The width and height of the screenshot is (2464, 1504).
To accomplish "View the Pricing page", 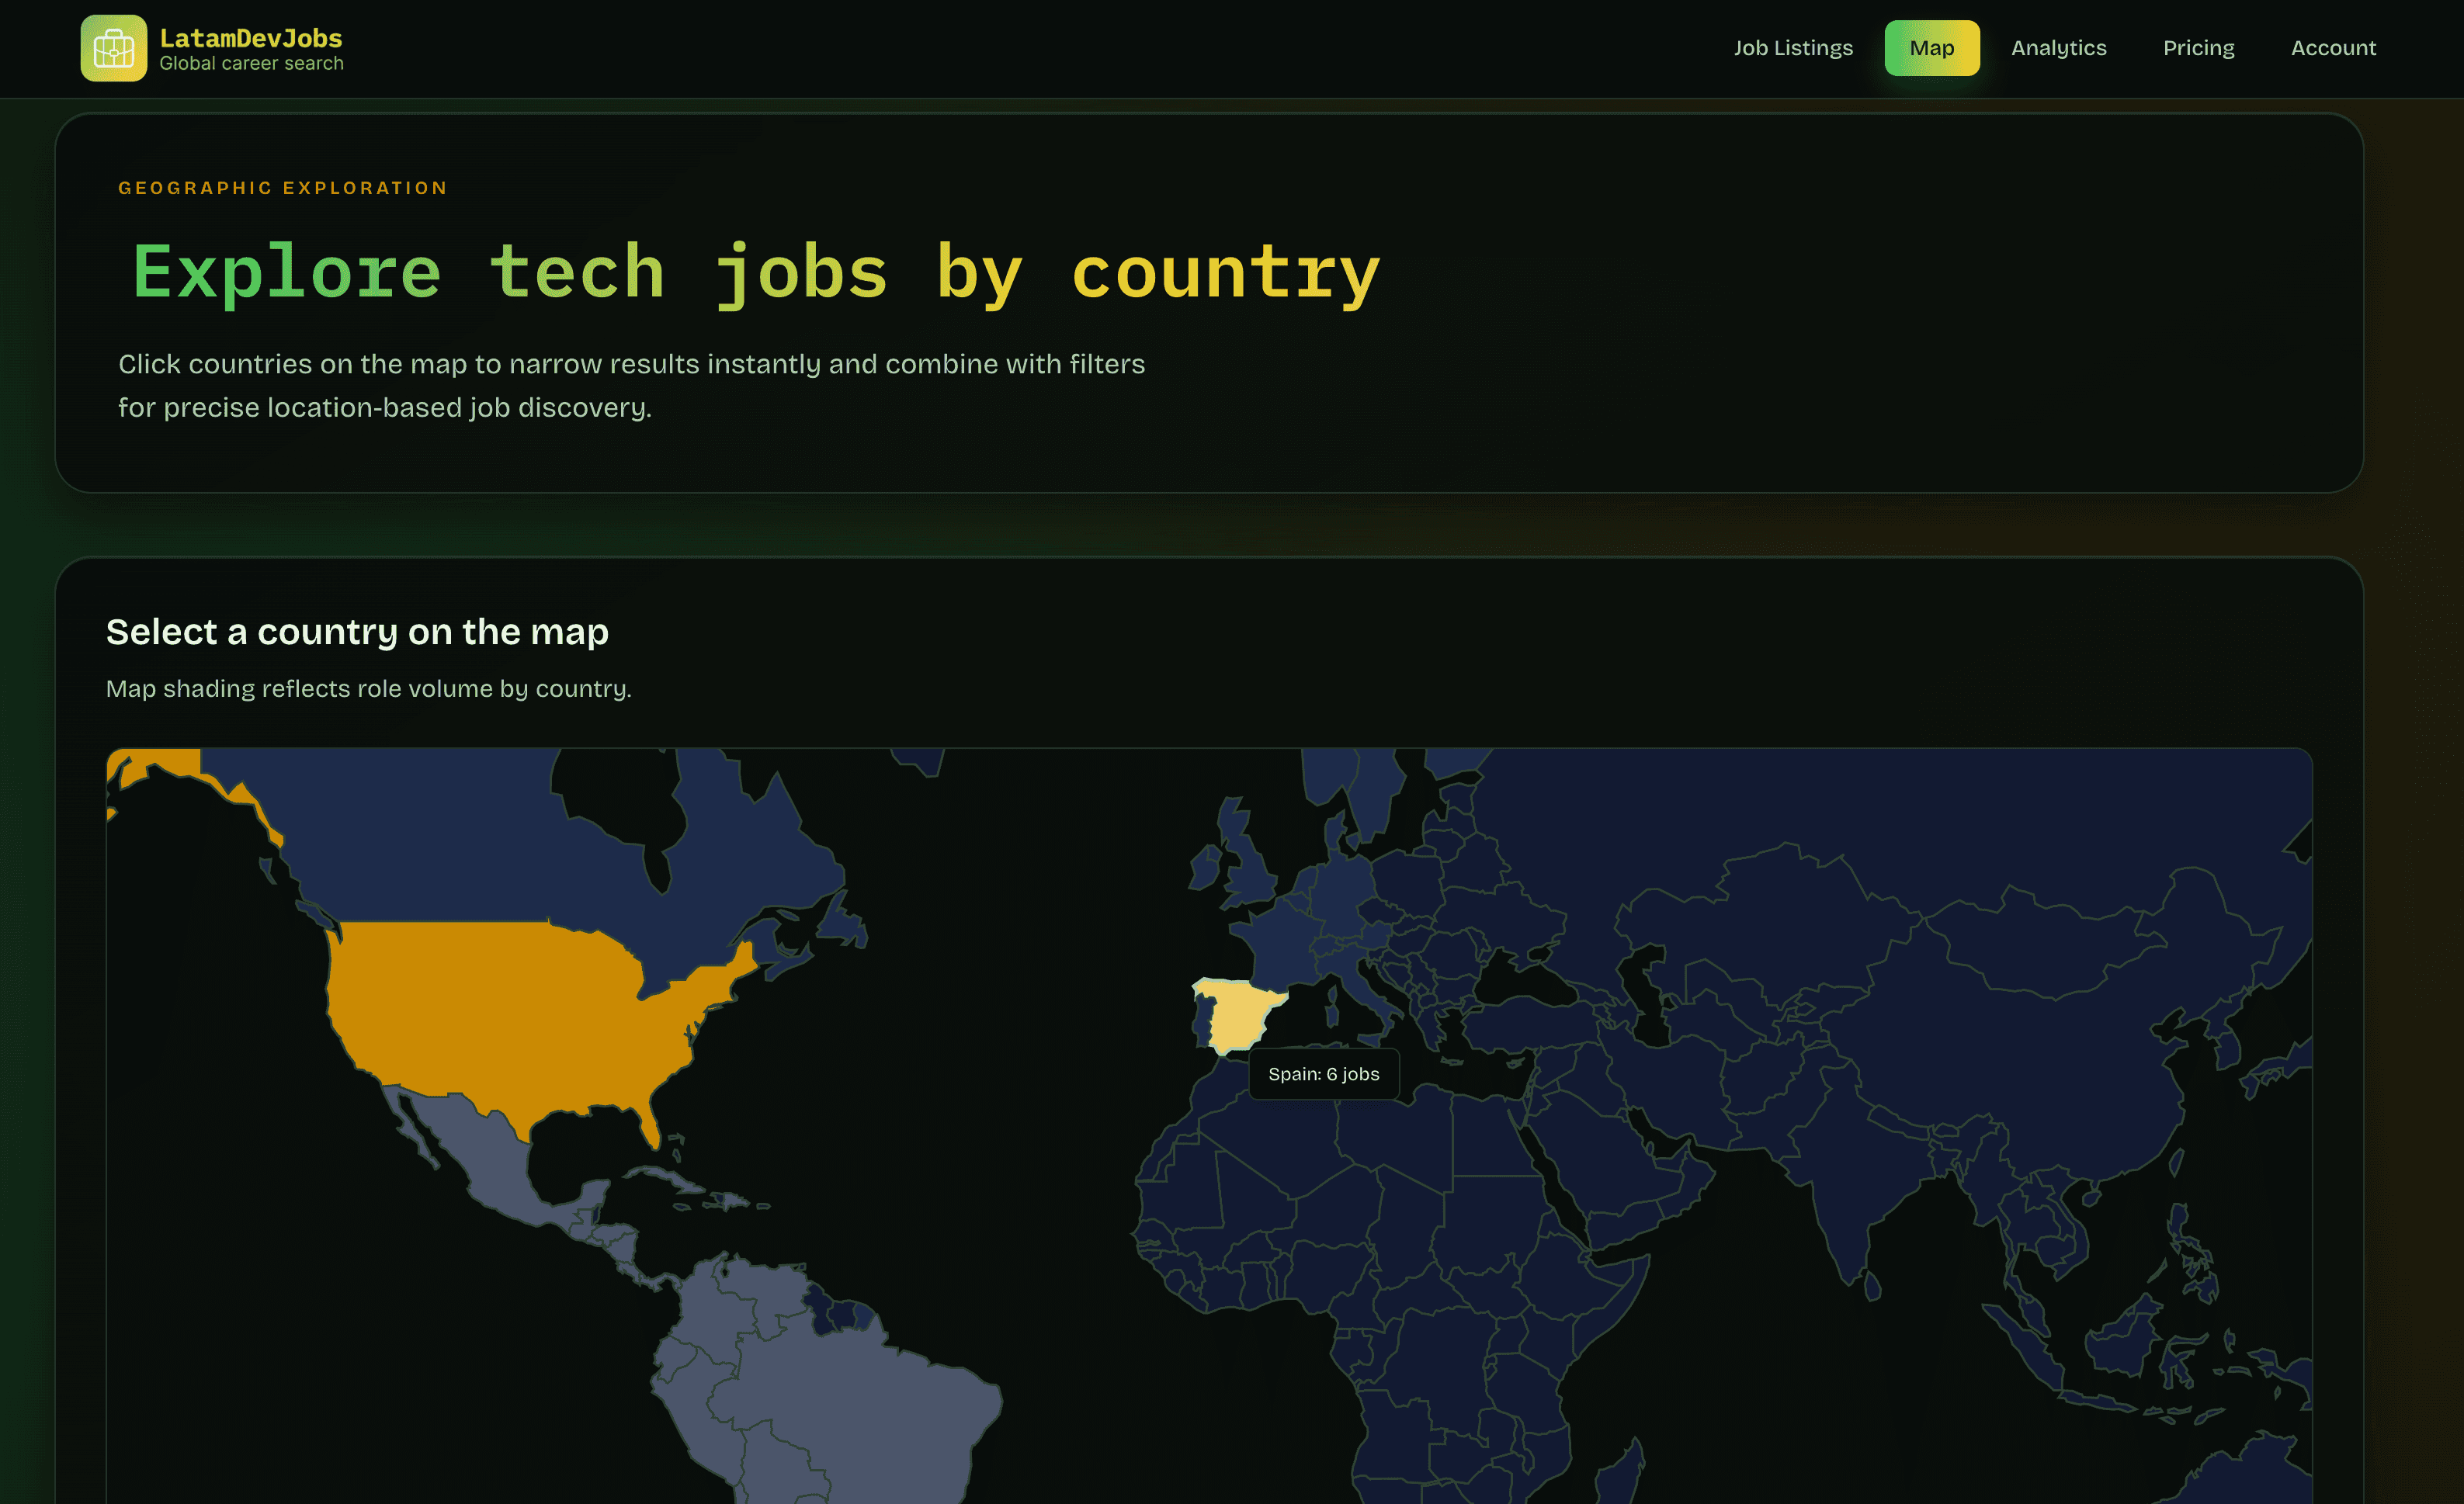I will [2198, 47].
